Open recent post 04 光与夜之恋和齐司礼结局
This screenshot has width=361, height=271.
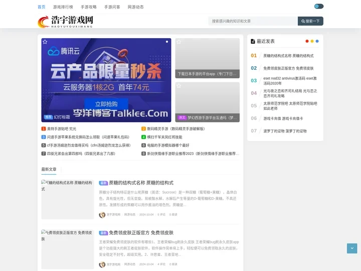click(290, 93)
